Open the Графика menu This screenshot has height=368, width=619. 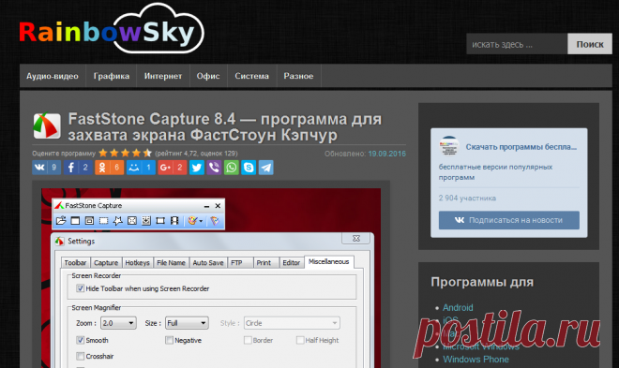(x=112, y=76)
